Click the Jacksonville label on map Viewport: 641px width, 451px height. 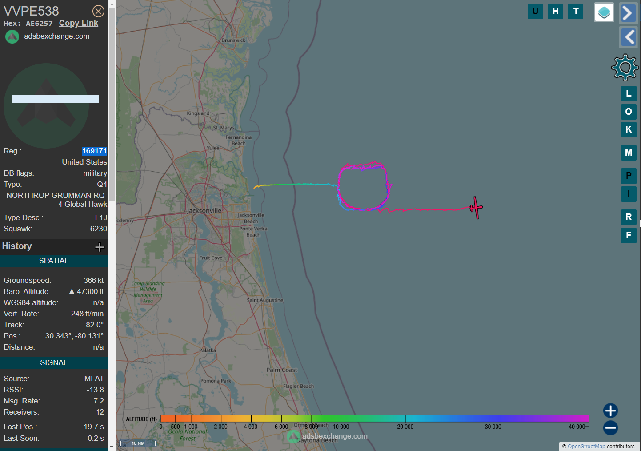[x=204, y=211]
